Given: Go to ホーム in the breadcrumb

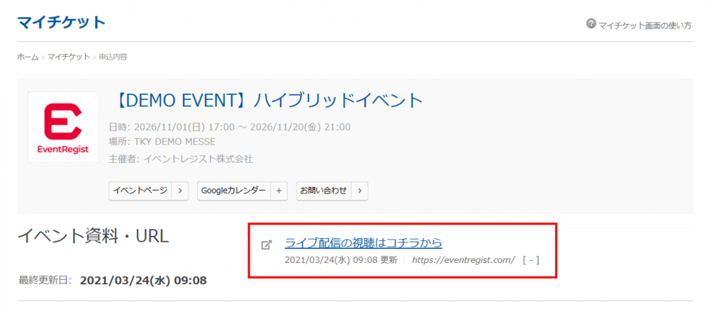Looking at the screenshot, I should tap(28, 57).
